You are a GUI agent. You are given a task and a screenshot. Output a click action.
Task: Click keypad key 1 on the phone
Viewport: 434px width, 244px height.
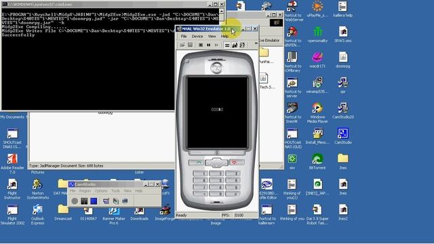point(201,174)
